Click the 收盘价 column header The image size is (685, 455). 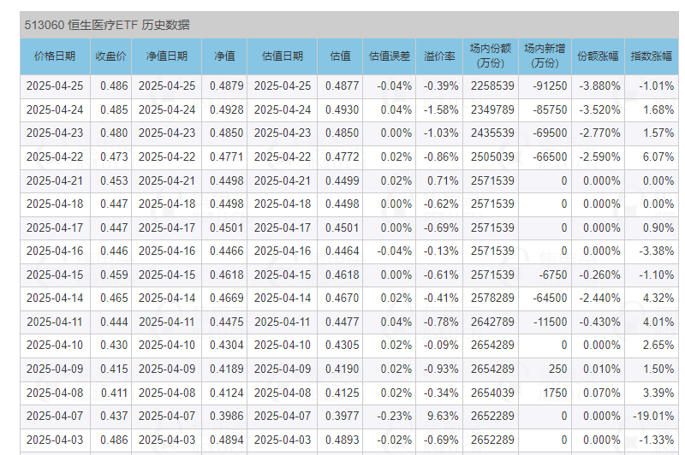pyautogui.click(x=110, y=56)
